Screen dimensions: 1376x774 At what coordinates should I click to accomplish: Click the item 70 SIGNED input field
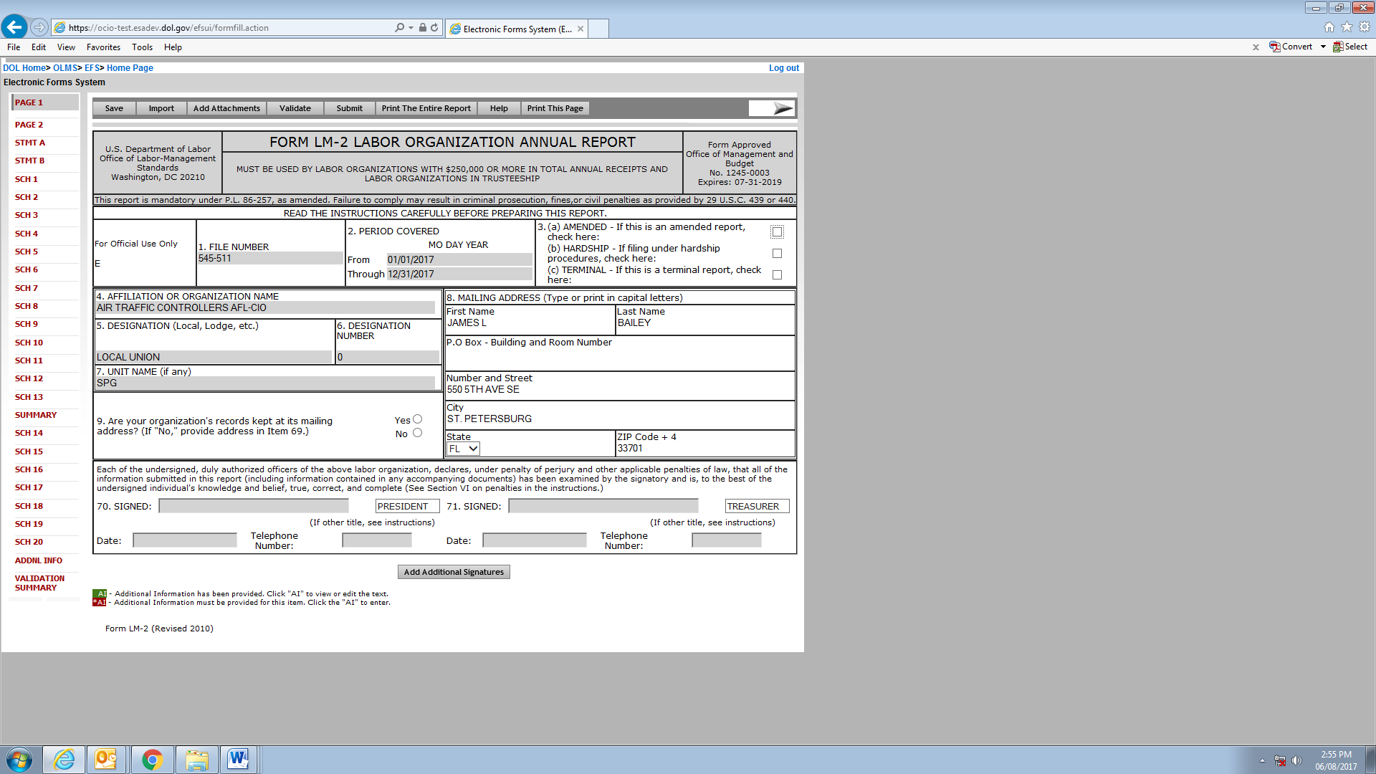(254, 506)
